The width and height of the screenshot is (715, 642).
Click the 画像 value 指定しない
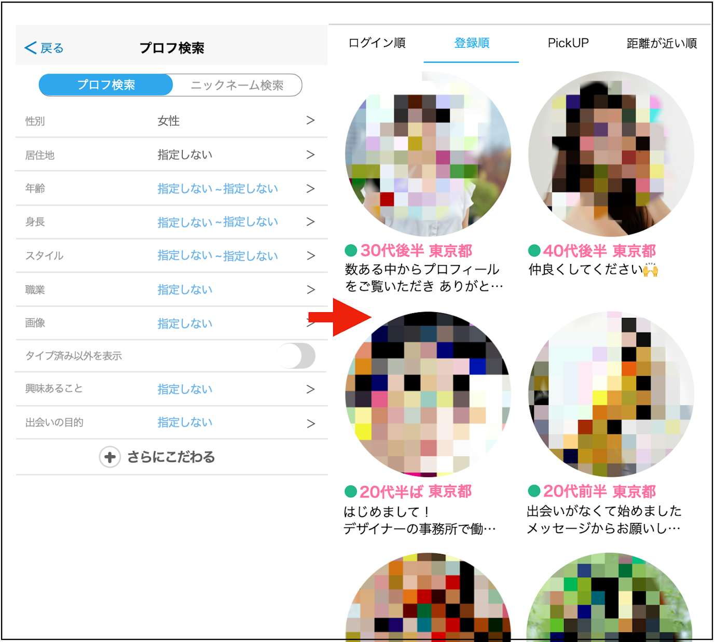185,323
